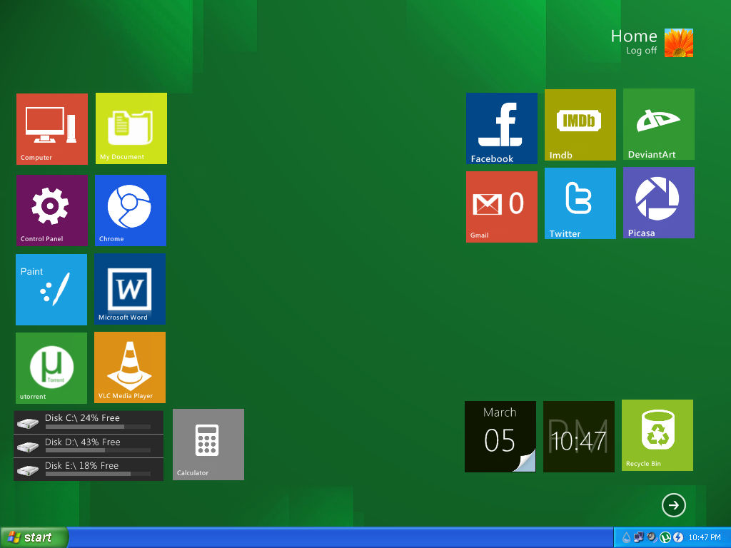Open the utorrent tile
Screen dimensions: 731x548
[51, 368]
